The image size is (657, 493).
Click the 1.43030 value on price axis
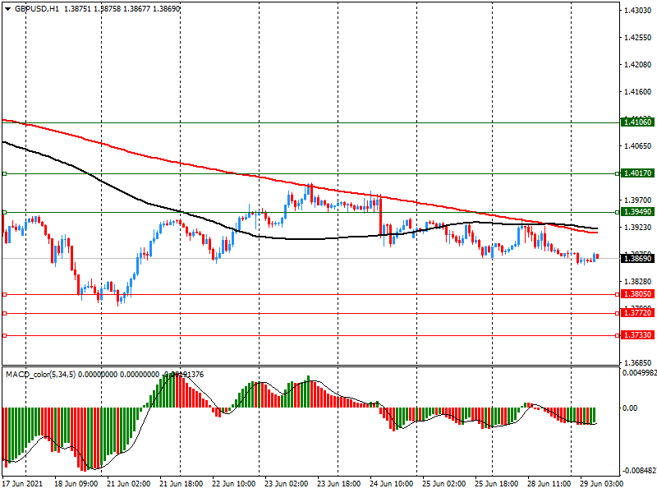coord(638,10)
